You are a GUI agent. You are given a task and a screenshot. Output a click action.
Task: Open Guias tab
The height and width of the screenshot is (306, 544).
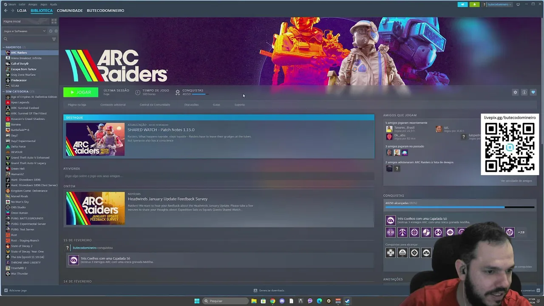[216, 105]
